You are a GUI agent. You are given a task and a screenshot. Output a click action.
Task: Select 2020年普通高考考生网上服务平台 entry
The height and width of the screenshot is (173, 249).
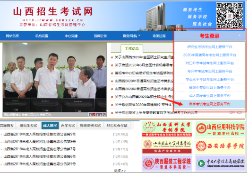[210, 55]
